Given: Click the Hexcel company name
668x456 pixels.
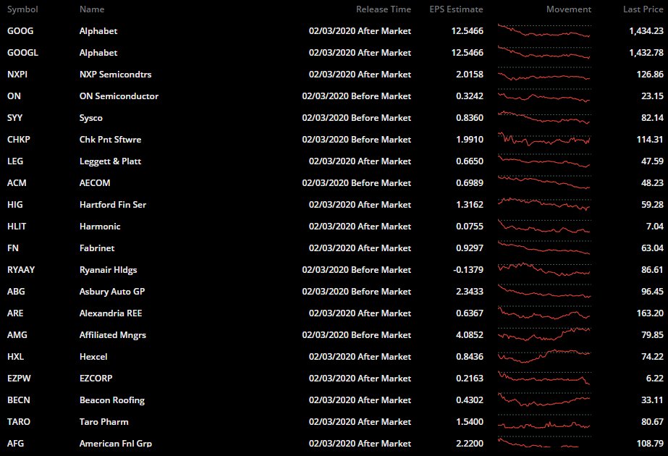Looking at the screenshot, I should pos(93,357).
